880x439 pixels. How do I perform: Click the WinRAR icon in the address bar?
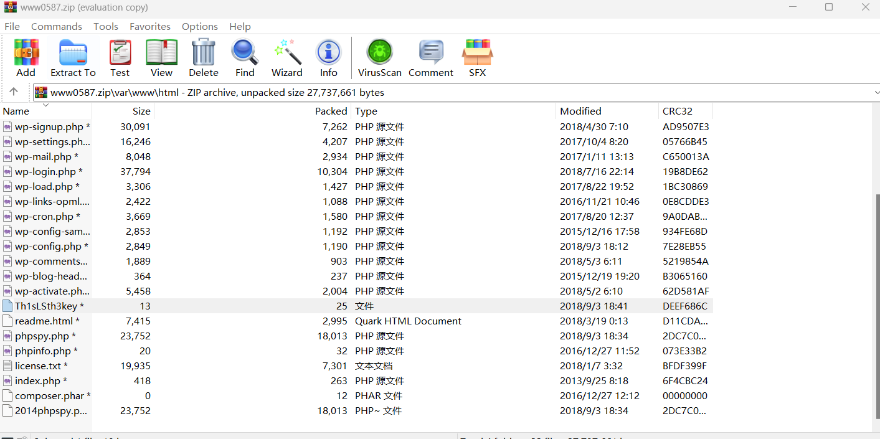(41, 92)
